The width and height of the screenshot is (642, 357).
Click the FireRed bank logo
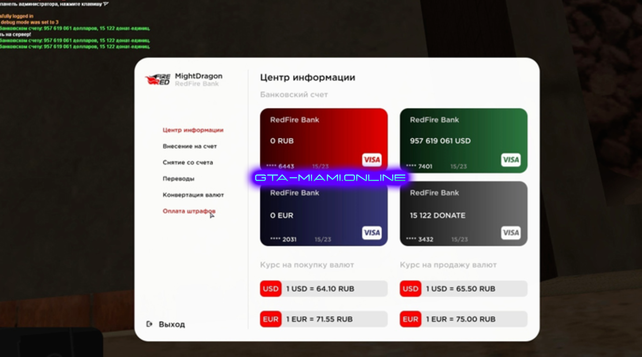[159, 79]
